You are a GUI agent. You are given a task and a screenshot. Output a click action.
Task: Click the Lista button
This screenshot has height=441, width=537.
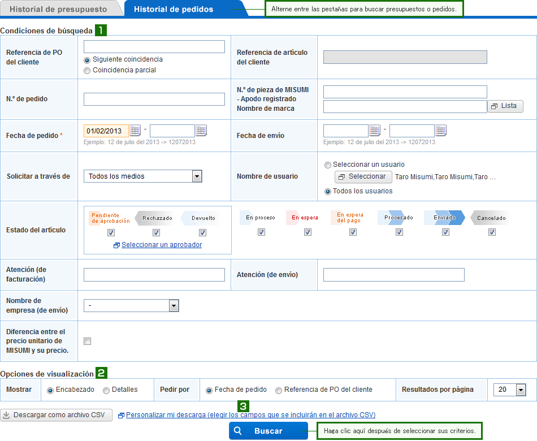505,106
